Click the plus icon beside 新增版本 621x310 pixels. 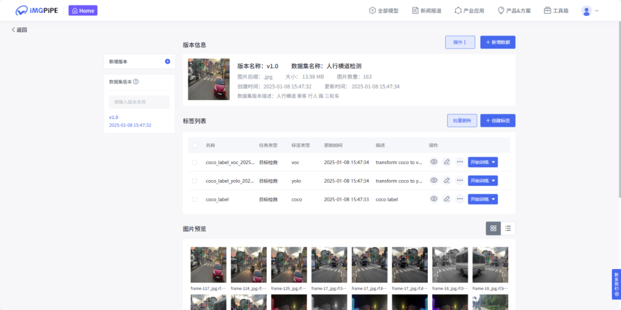tap(167, 62)
